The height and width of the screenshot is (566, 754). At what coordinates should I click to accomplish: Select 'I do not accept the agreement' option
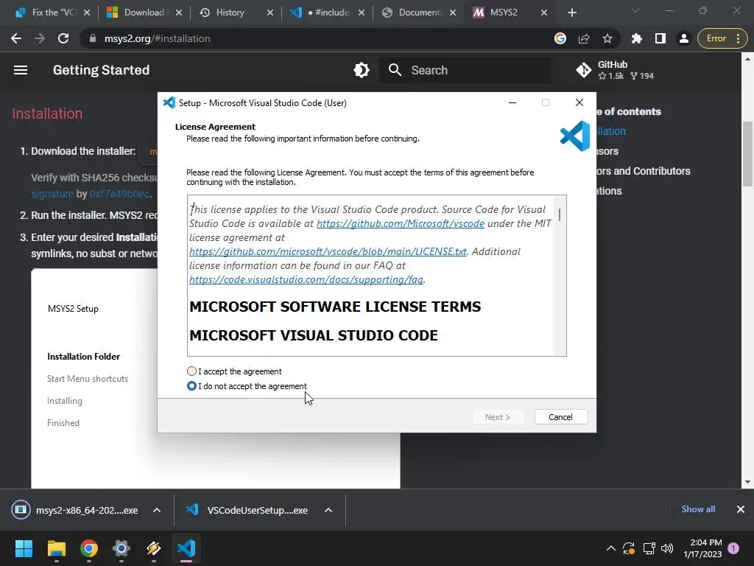[192, 386]
